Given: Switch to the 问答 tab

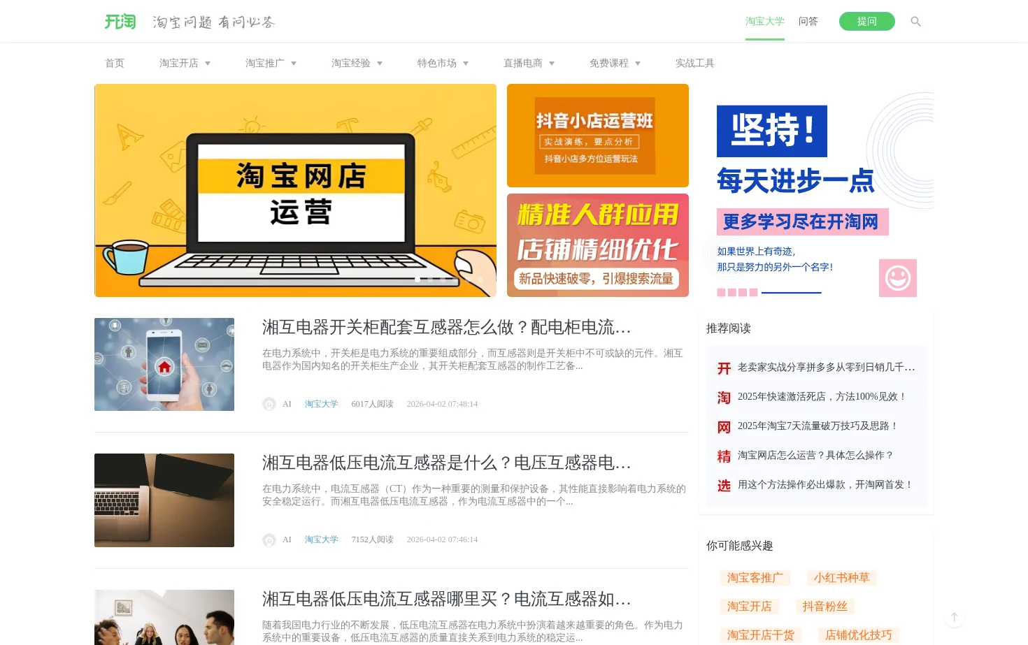Looking at the screenshot, I should coord(808,22).
